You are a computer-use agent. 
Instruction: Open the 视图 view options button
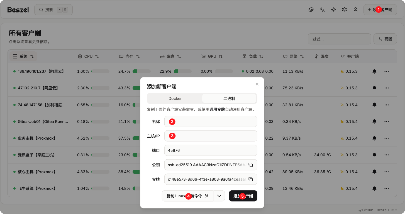click(x=385, y=39)
